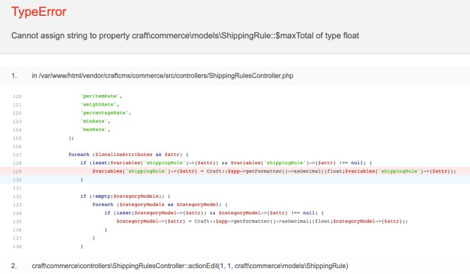Image resolution: width=470 pixels, height=274 pixels.
Task: Click line 135 $categoryModel asDecimal assignment
Action: [262, 221]
